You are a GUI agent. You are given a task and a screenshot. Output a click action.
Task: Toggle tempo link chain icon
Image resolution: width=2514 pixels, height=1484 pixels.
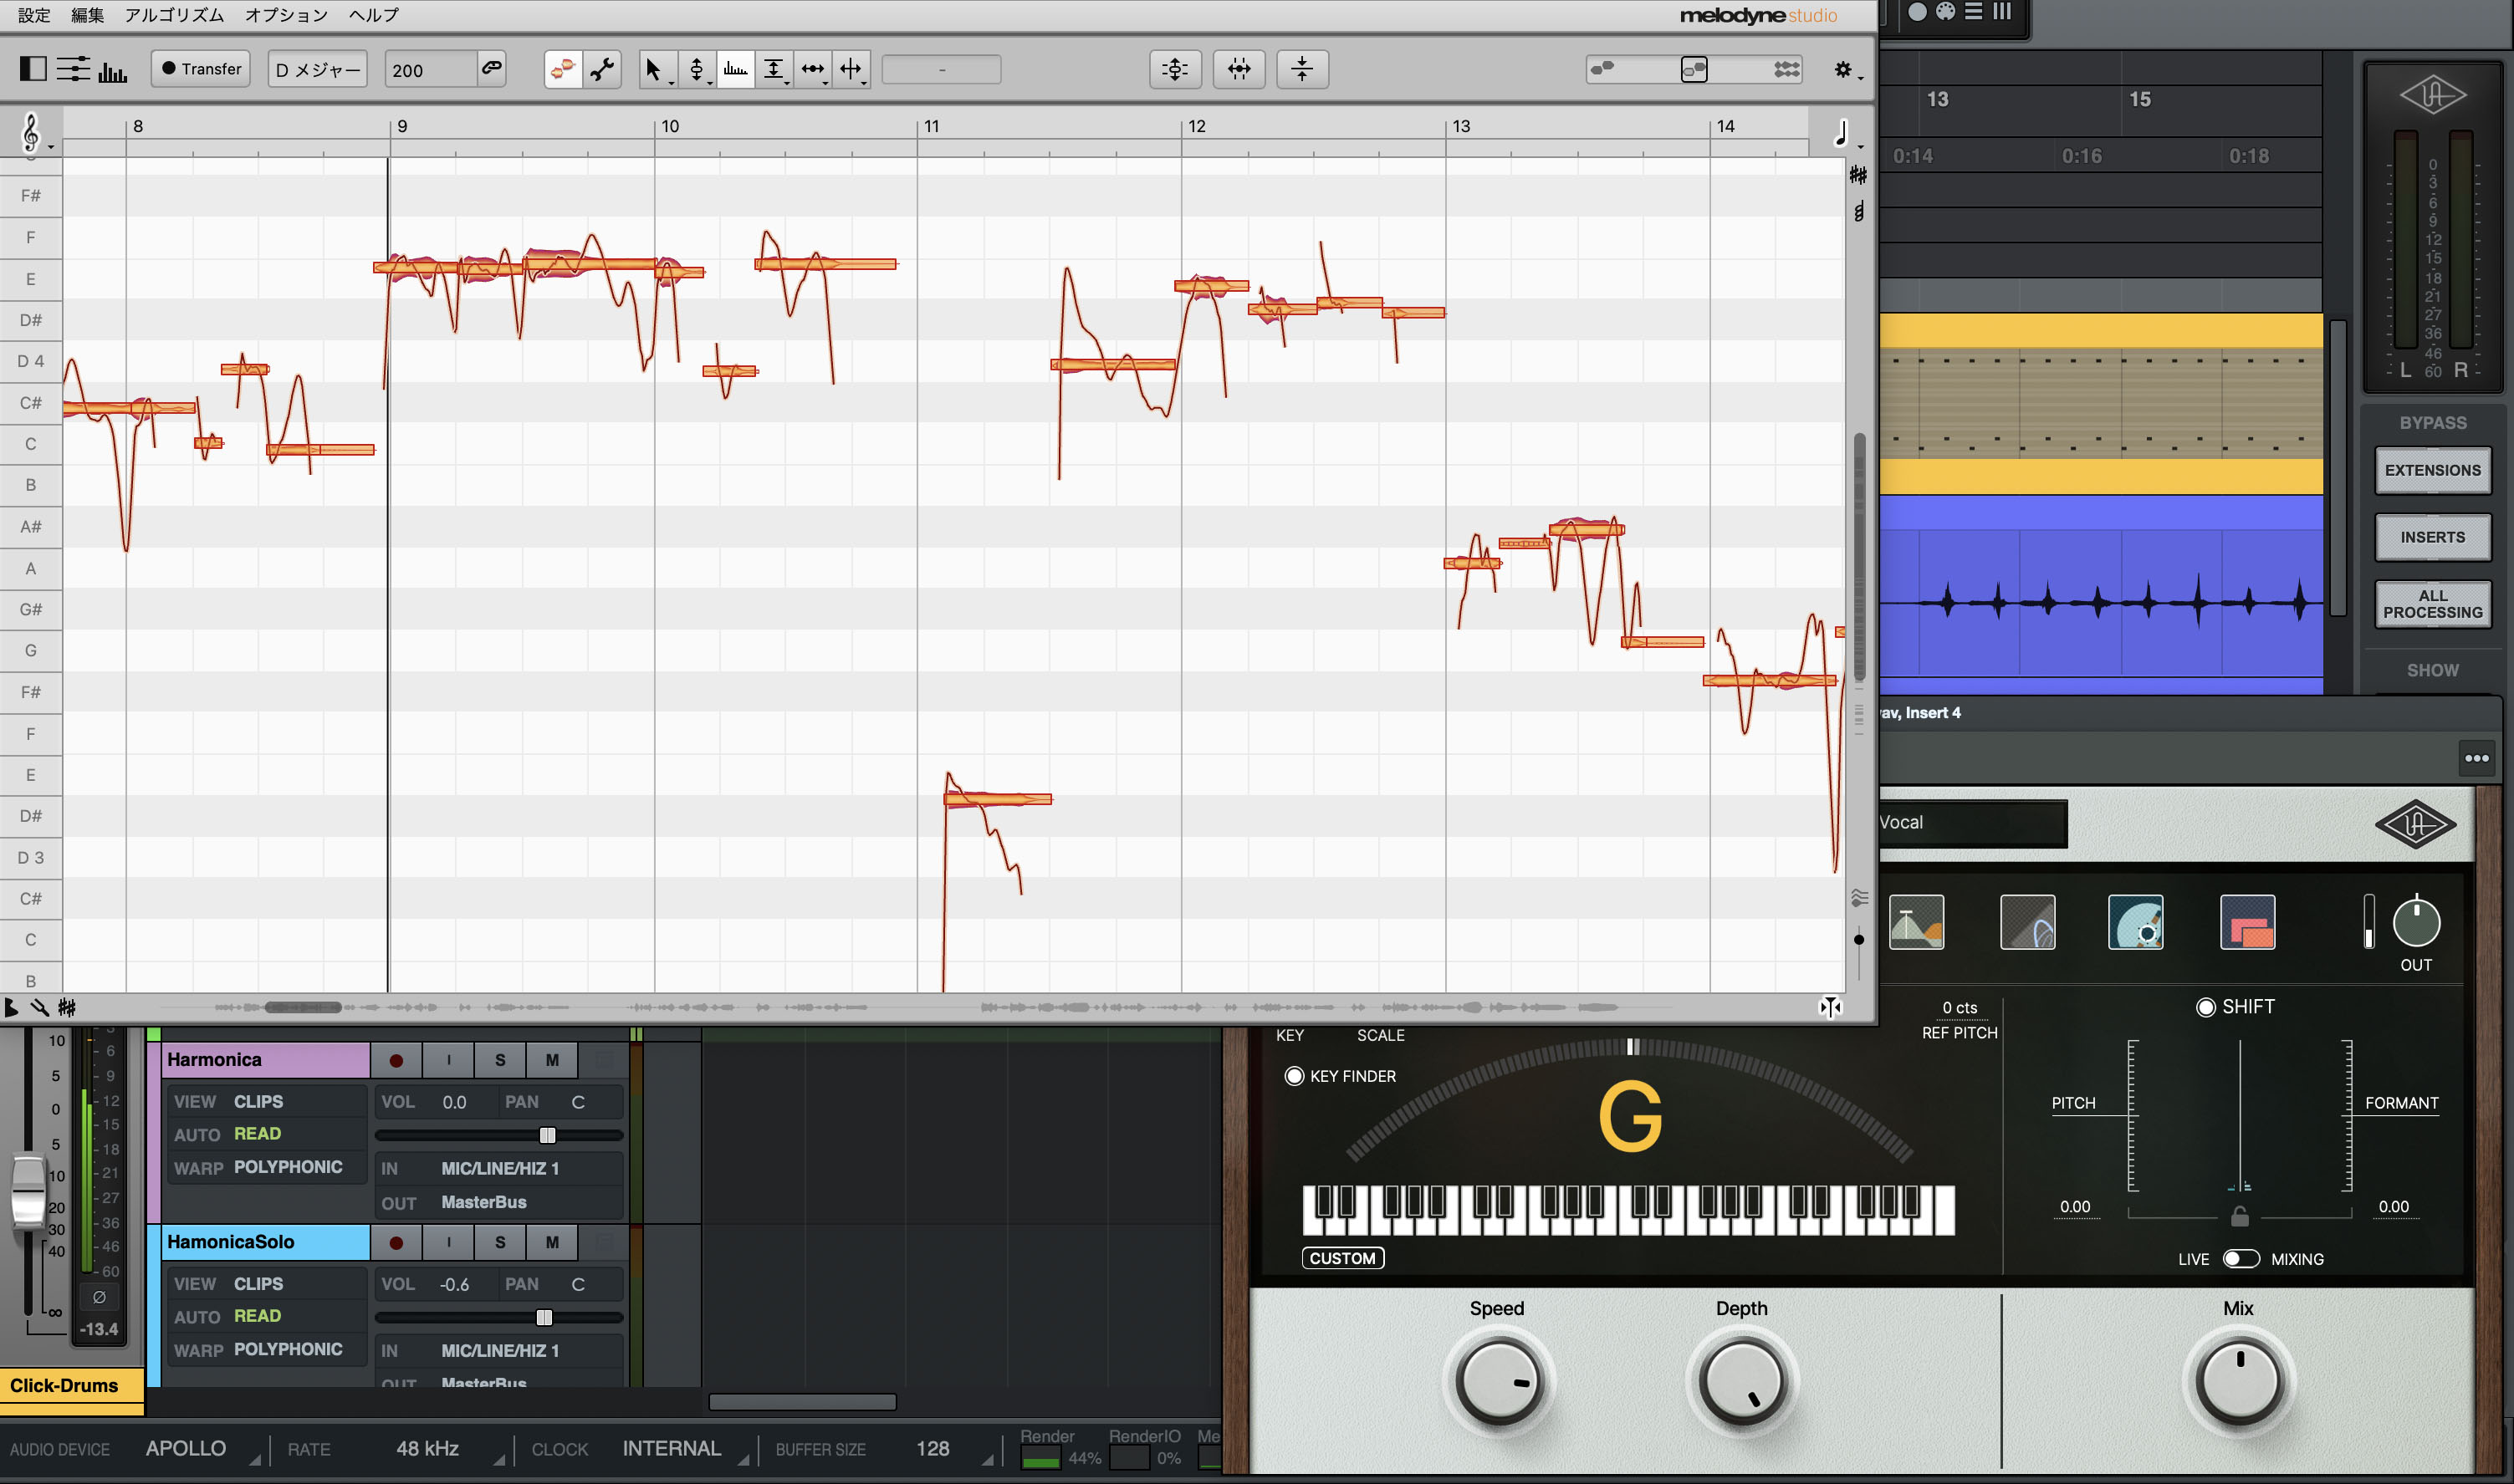point(491,68)
